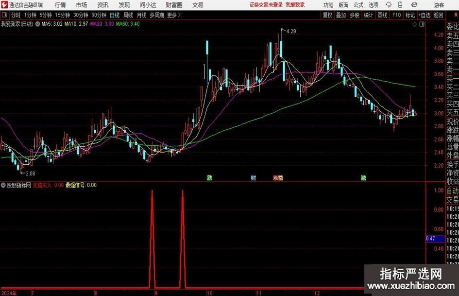Open the 公式 menu
The height and width of the screenshot is (296, 459).
358,5
